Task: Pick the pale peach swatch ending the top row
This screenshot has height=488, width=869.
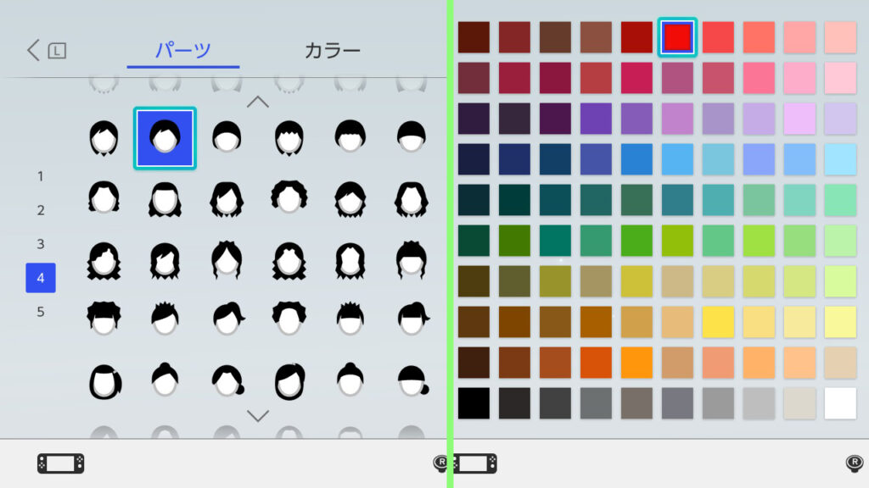Action: pos(840,37)
